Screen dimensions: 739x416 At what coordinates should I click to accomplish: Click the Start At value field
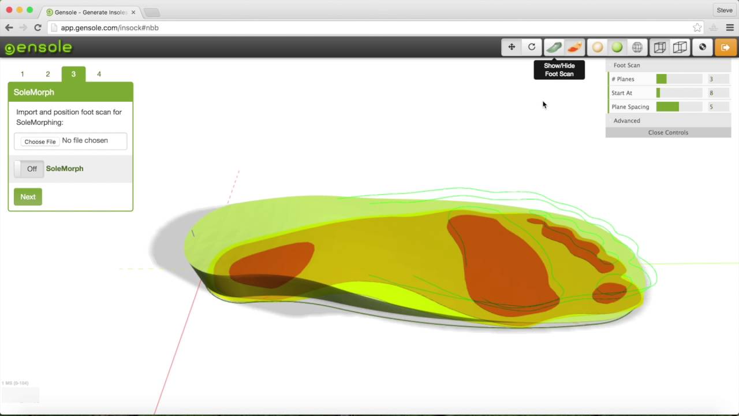[718, 93]
